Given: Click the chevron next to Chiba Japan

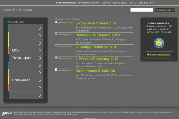Looking at the screenshot, I should coord(40,80).
